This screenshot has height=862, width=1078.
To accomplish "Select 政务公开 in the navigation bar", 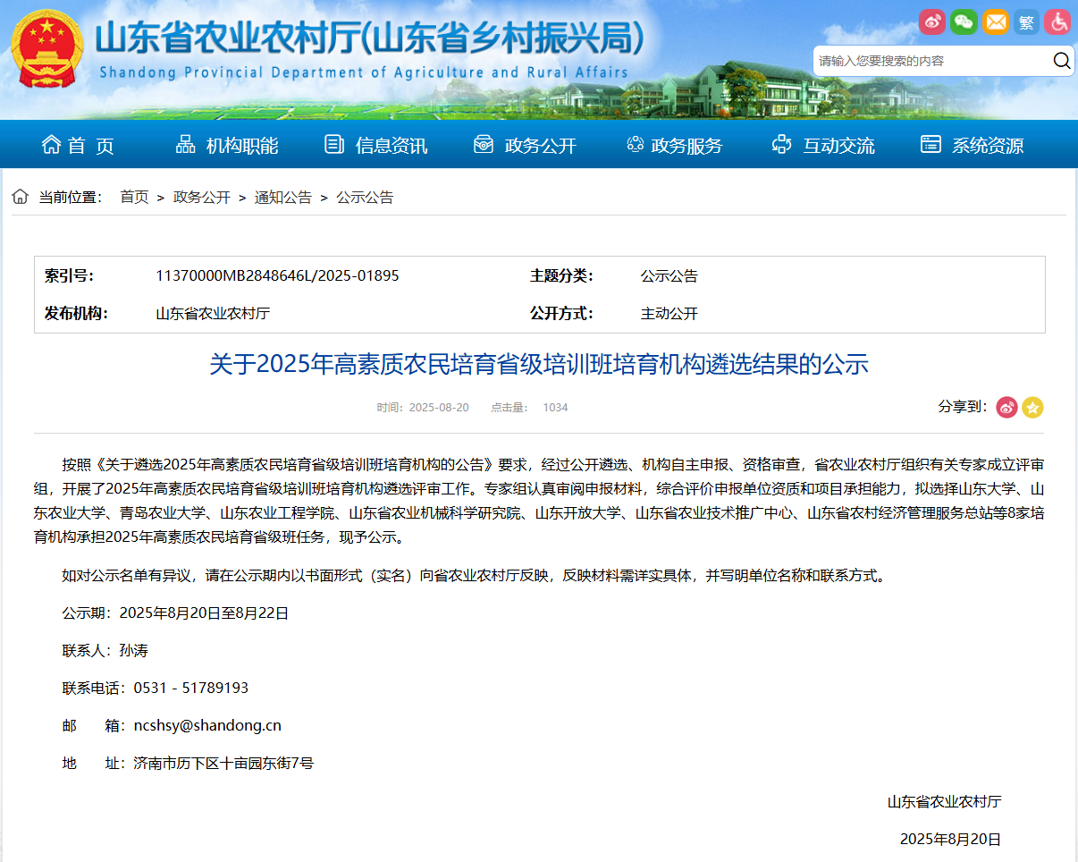I will (541, 146).
